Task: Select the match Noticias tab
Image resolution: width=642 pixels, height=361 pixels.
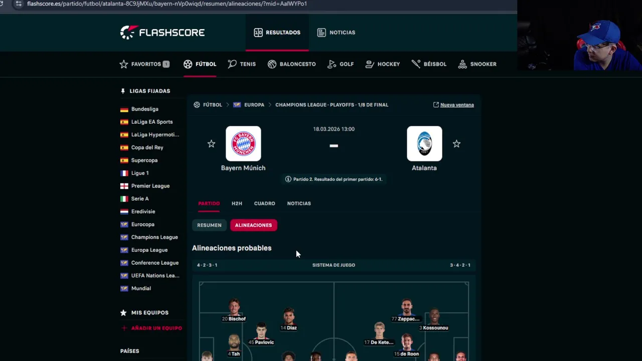Action: (x=299, y=204)
